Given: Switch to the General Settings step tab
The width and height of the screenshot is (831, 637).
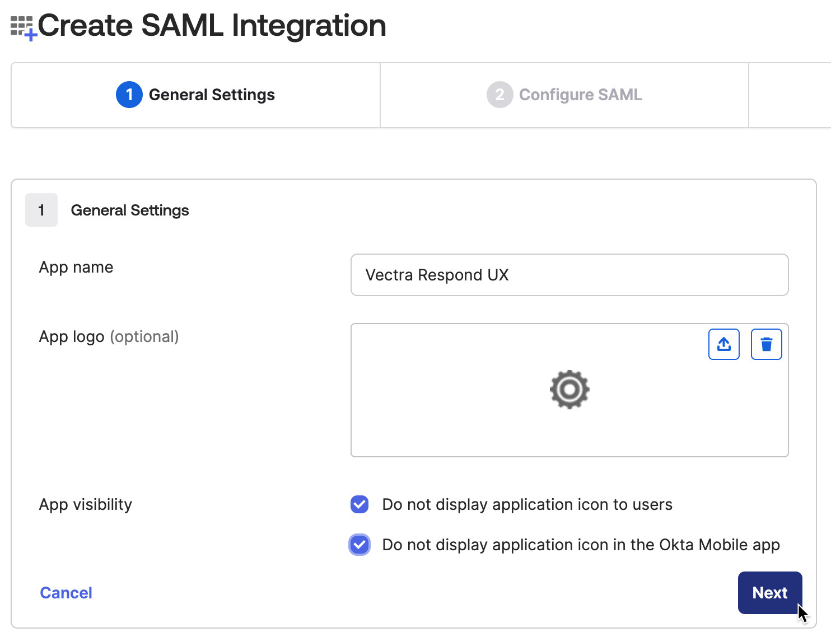Looking at the screenshot, I should point(195,95).
